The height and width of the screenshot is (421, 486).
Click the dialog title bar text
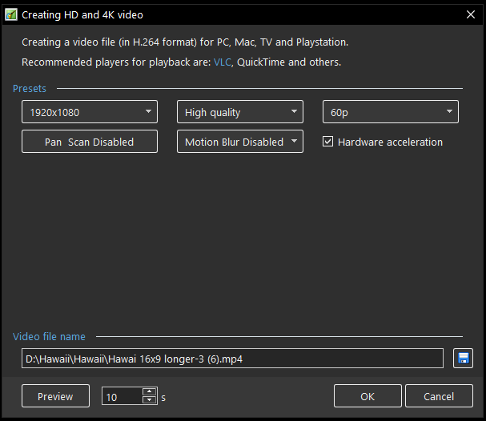82,15
